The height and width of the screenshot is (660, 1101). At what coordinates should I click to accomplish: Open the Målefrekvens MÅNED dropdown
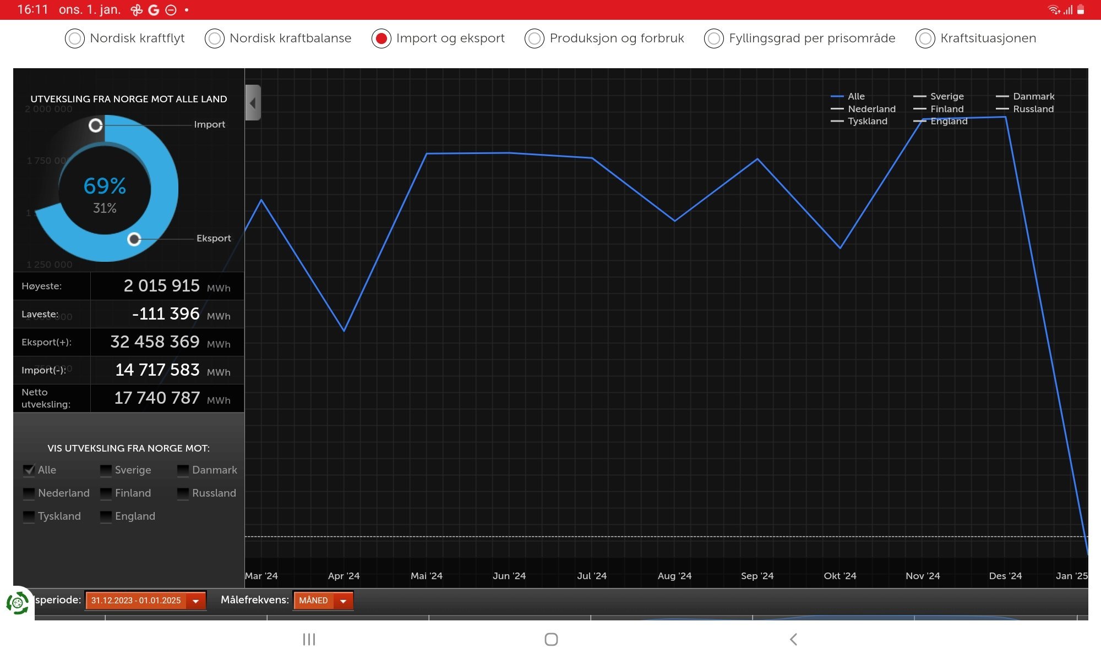[x=323, y=601]
